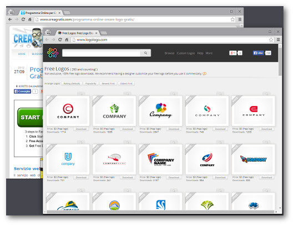This screenshot has width=294, height=226.
Task: Click the home icon in the front browser window
Action: pos(67,39)
